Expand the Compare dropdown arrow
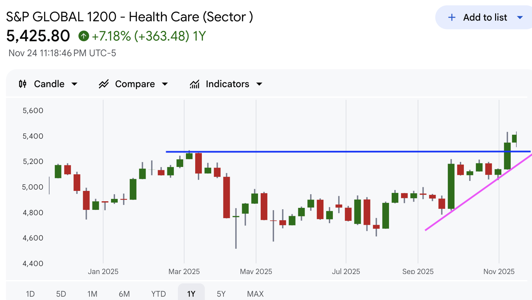Viewport: 532px width, 300px height. click(x=165, y=84)
